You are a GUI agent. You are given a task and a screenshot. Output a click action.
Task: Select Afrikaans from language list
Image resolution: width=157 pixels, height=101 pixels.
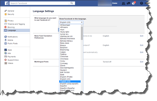(x=70, y=27)
